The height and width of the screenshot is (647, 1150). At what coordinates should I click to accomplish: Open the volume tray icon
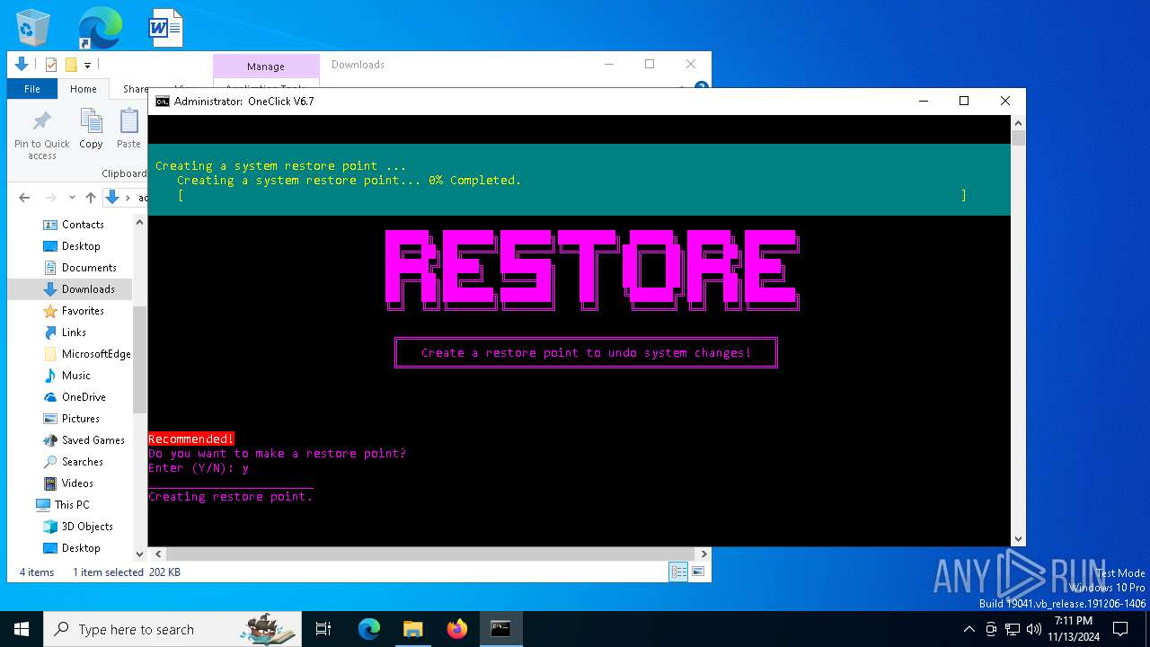pyautogui.click(x=1034, y=629)
